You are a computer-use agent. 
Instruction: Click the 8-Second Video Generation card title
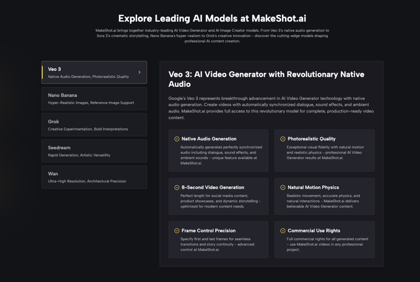tap(213, 187)
